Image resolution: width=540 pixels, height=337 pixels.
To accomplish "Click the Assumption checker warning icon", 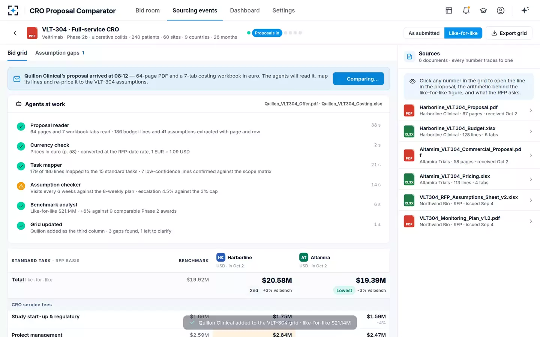I will [x=21, y=186].
